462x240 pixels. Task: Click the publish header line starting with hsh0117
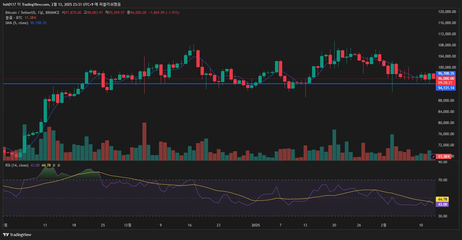pyautogui.click(x=62, y=4)
